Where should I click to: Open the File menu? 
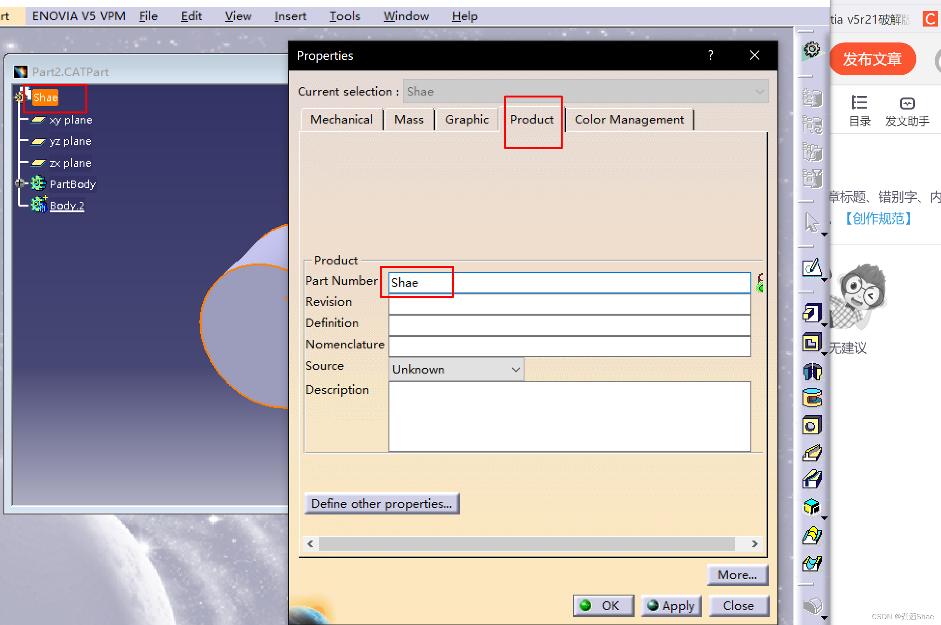(149, 16)
